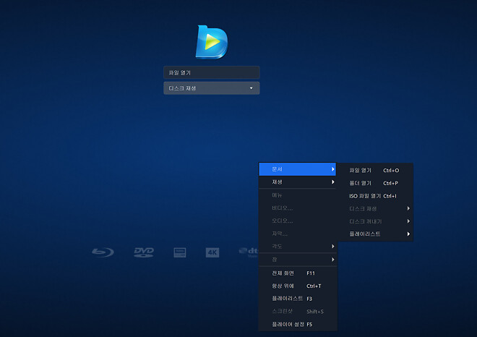This screenshot has height=337, width=477.
Task: Click the 4K format badge icon
Action: point(212,252)
